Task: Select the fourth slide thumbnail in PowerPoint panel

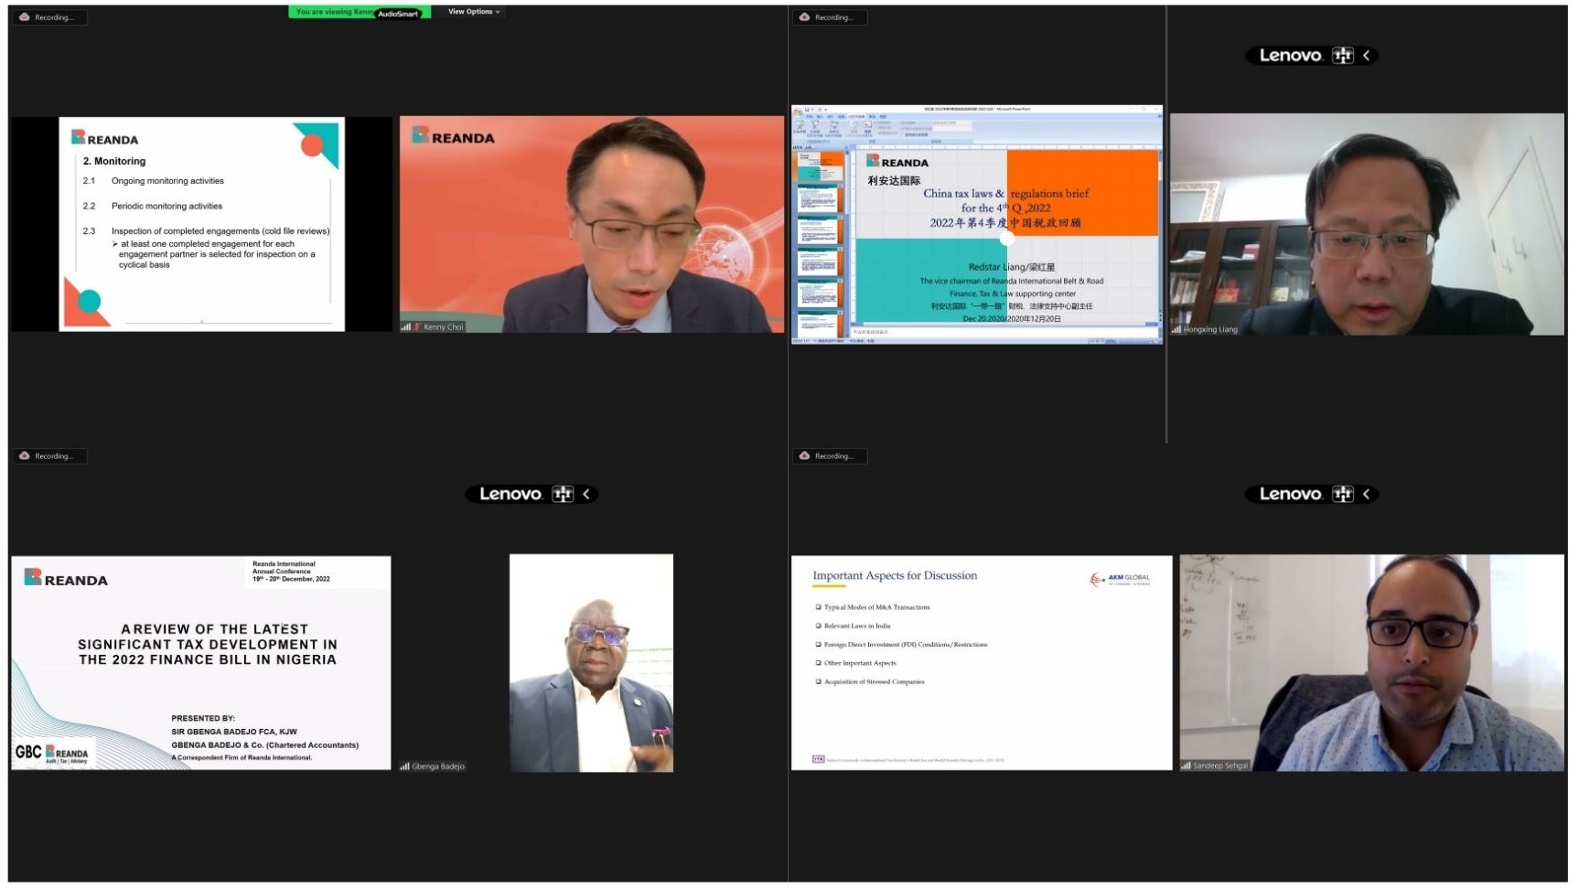Action: pyautogui.click(x=821, y=263)
